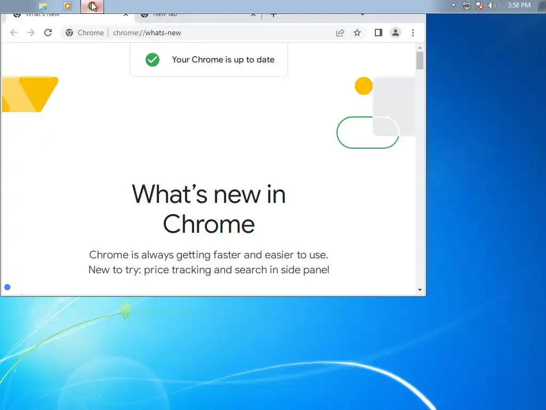This screenshot has width=546, height=410.
Task: Launch the media player taskbar icon
Action: coord(68,6)
